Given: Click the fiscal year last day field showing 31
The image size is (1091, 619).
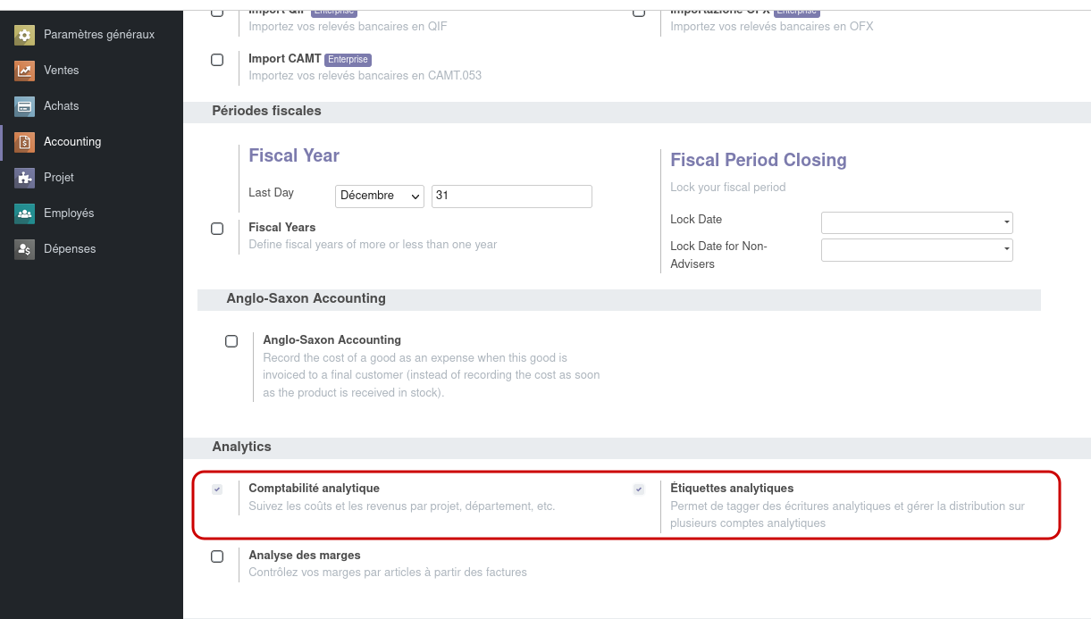Looking at the screenshot, I should pyautogui.click(x=511, y=196).
